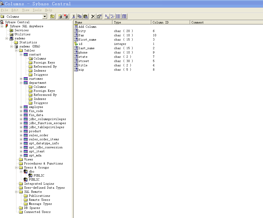The image size is (263, 218).
Task: Open the View menu
Action: (x=26, y=10)
